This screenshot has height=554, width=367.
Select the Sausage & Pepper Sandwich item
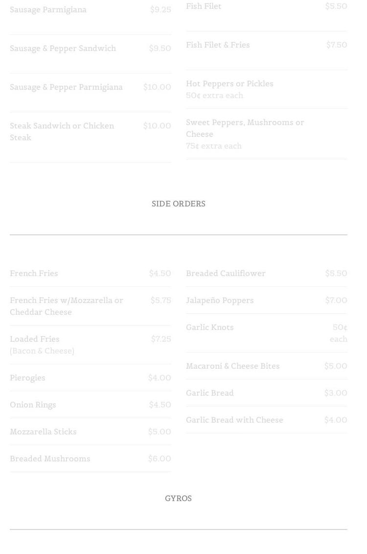tap(63, 49)
